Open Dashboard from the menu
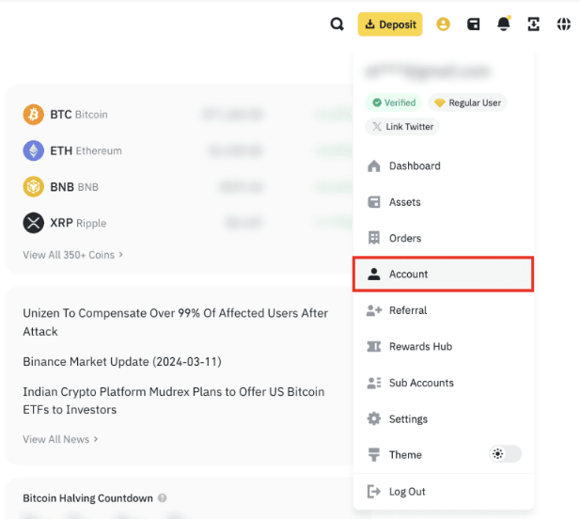Viewport: 580px width, 519px height. (x=443, y=166)
